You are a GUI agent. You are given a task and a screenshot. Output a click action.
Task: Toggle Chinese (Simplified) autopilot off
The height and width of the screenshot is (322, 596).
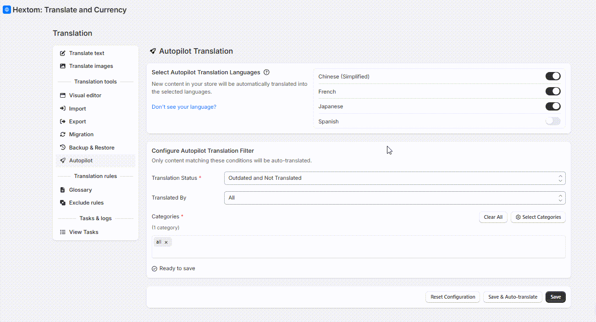tap(553, 76)
